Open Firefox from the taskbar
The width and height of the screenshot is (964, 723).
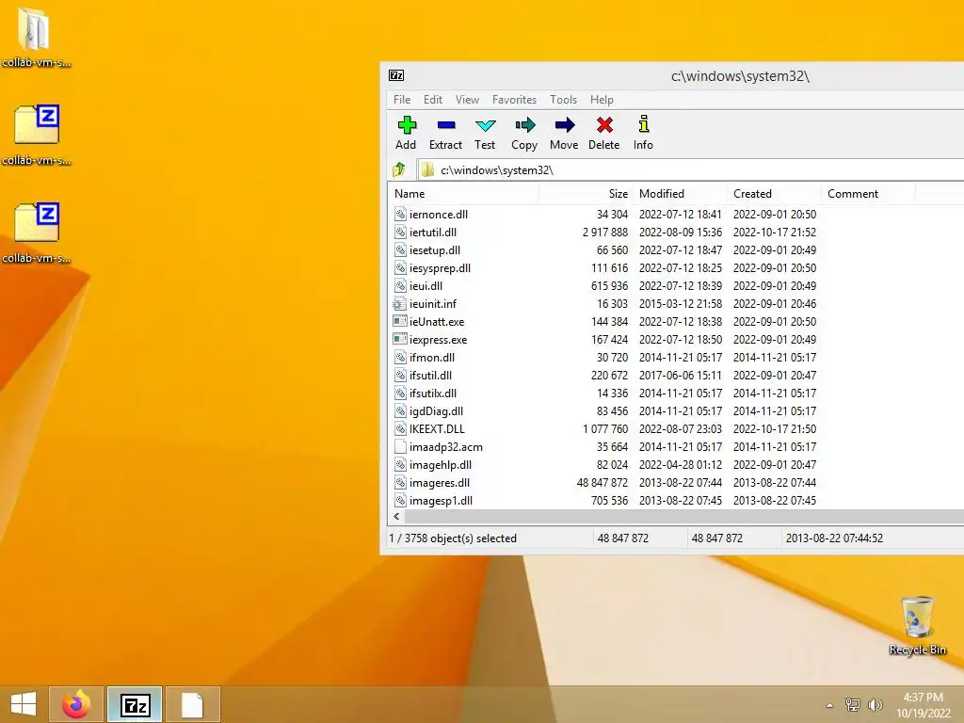pyautogui.click(x=76, y=704)
